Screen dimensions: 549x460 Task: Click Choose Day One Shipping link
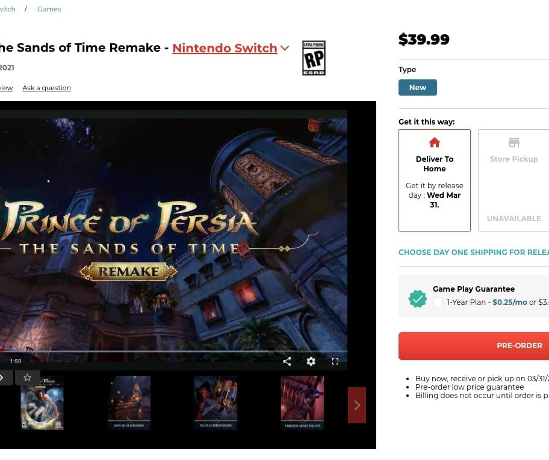(474, 253)
